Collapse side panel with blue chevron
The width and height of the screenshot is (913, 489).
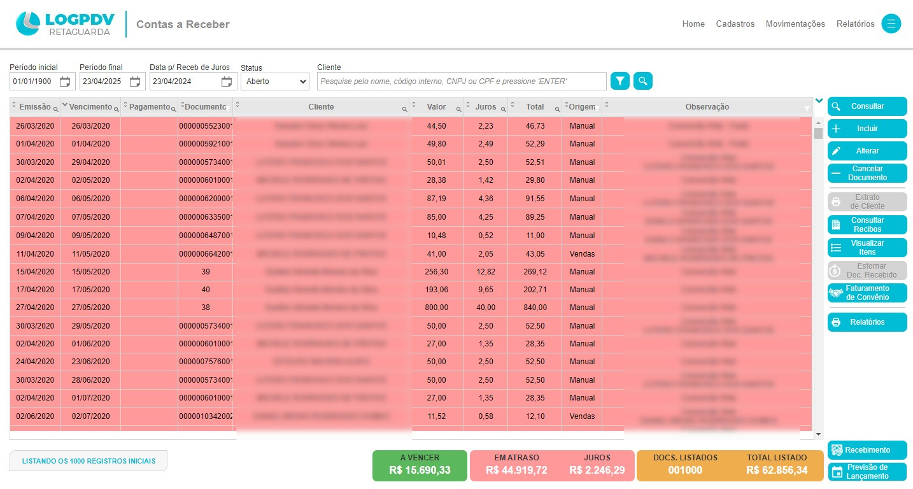pyautogui.click(x=819, y=101)
